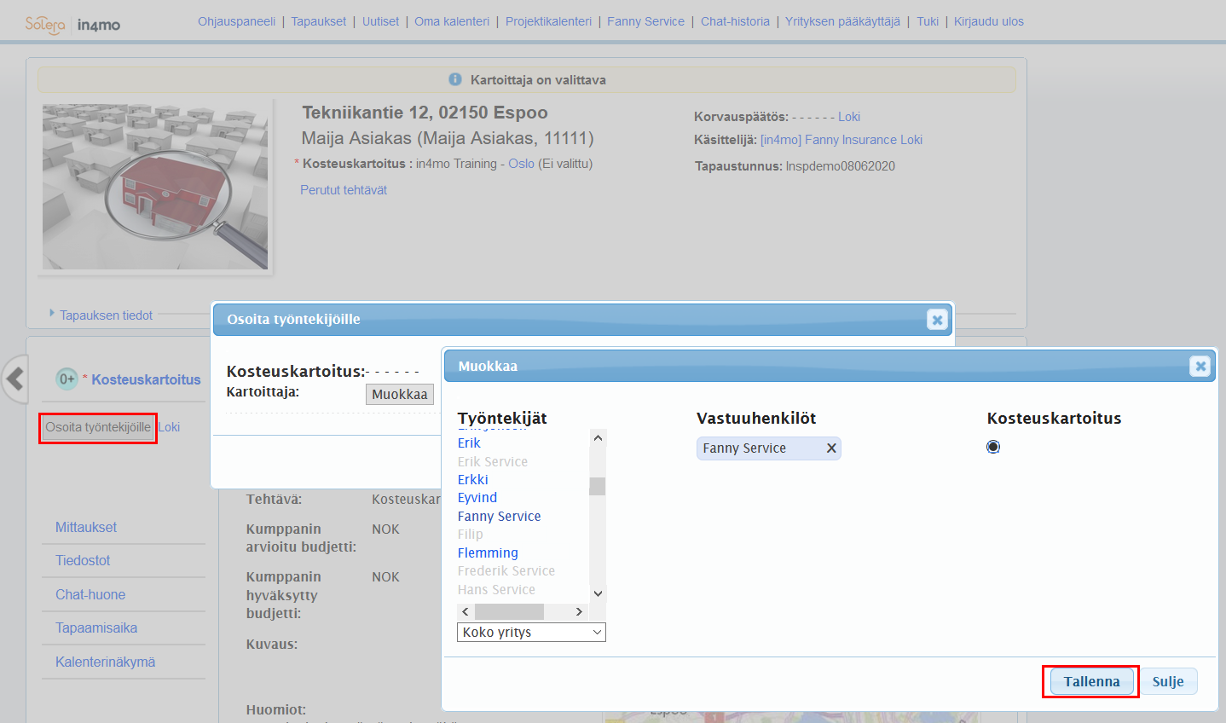Image resolution: width=1226 pixels, height=723 pixels.
Task: Click the Solera in4mo logo
Action: [72, 24]
